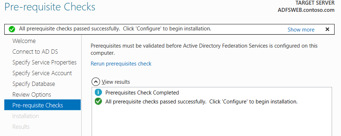
Task: Open the Specify Service Properties step
Action: pos(44,62)
